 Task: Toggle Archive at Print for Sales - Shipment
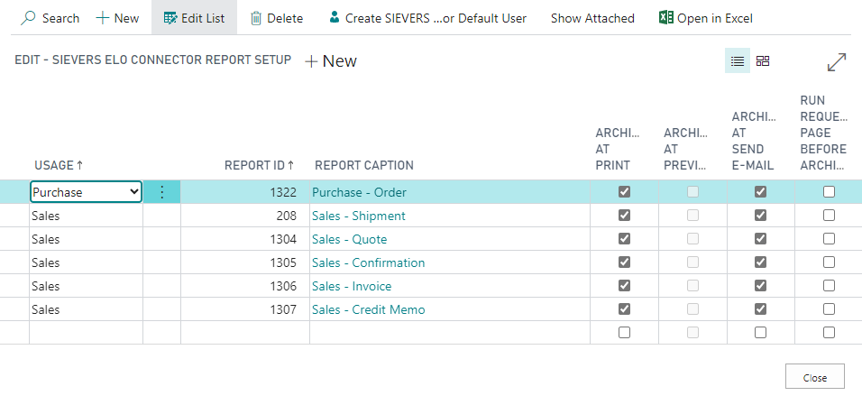(624, 216)
